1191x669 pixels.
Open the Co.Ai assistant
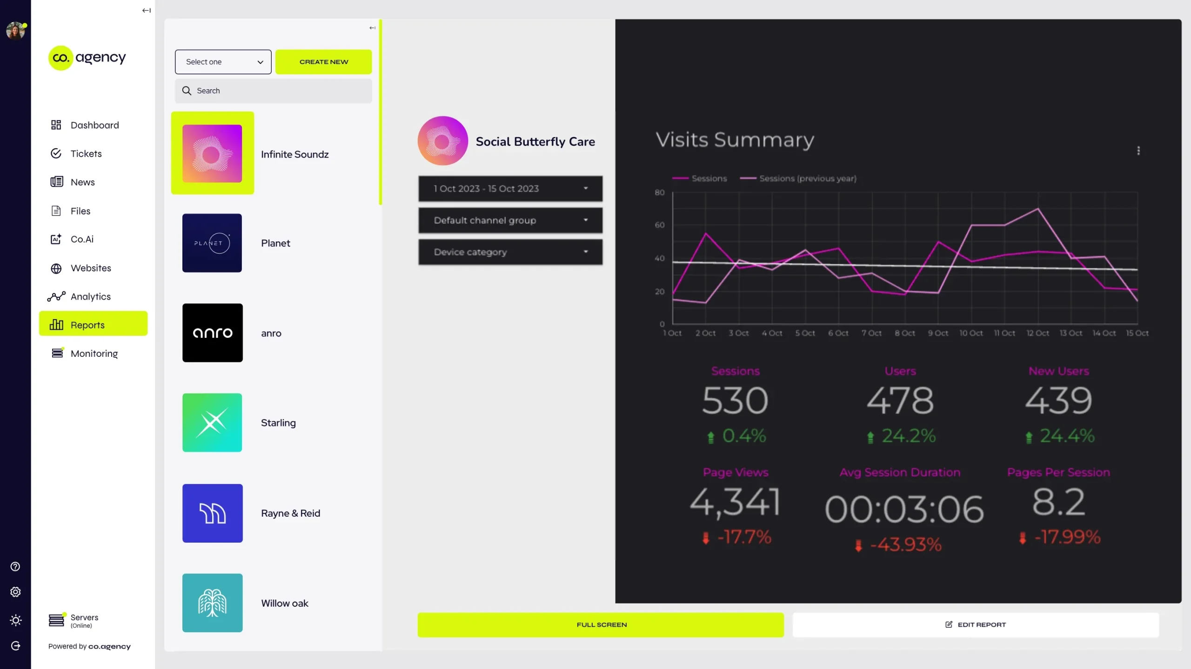pyautogui.click(x=83, y=239)
